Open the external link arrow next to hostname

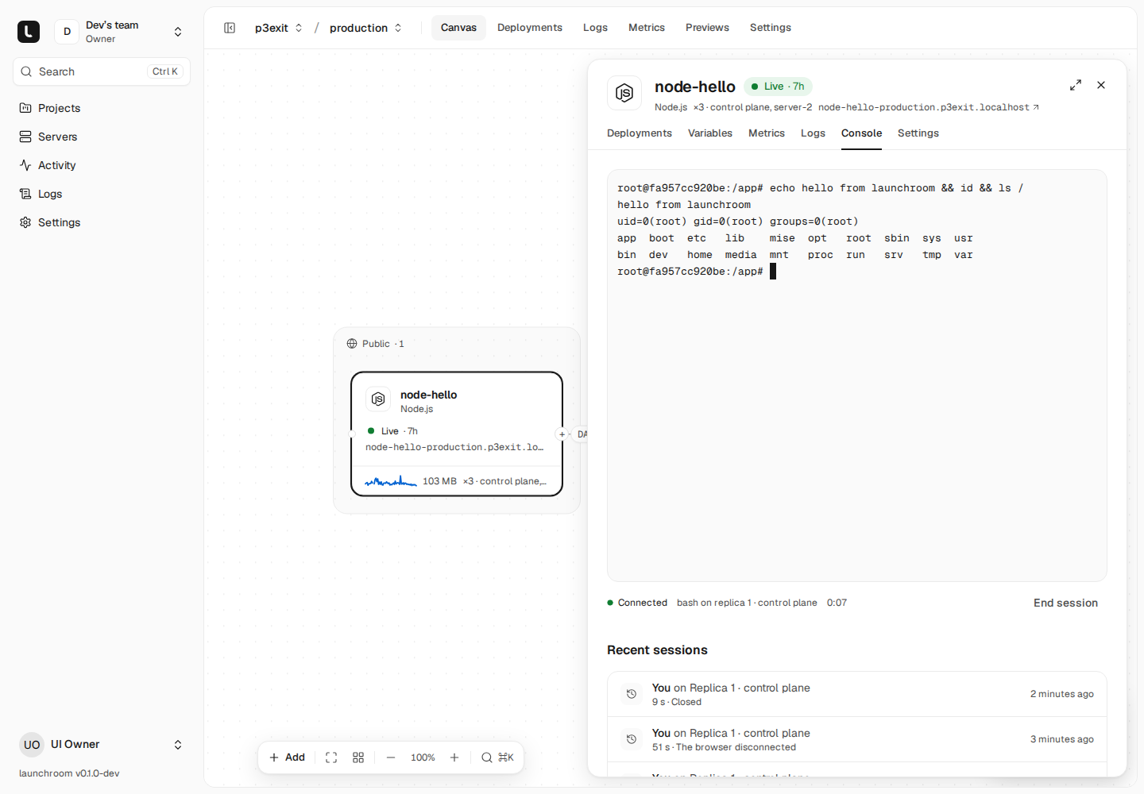(x=1036, y=107)
